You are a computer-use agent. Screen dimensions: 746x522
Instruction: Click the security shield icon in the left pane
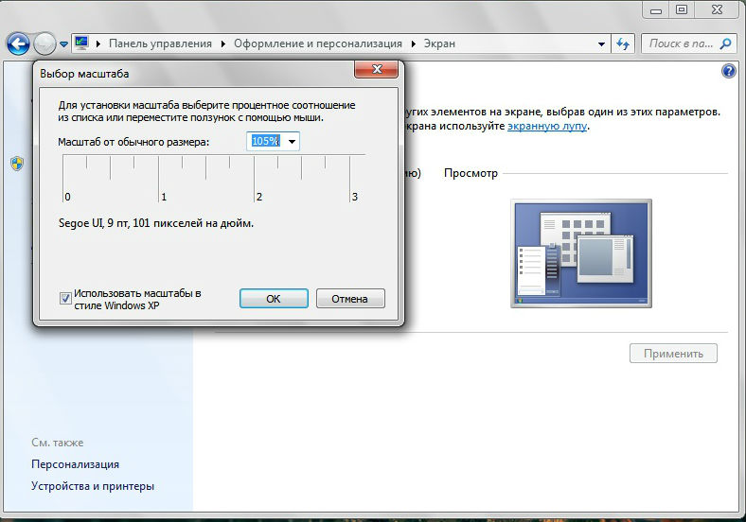point(17,164)
